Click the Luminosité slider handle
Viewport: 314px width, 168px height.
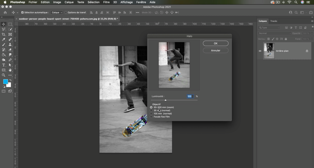pyautogui.click(x=165, y=100)
